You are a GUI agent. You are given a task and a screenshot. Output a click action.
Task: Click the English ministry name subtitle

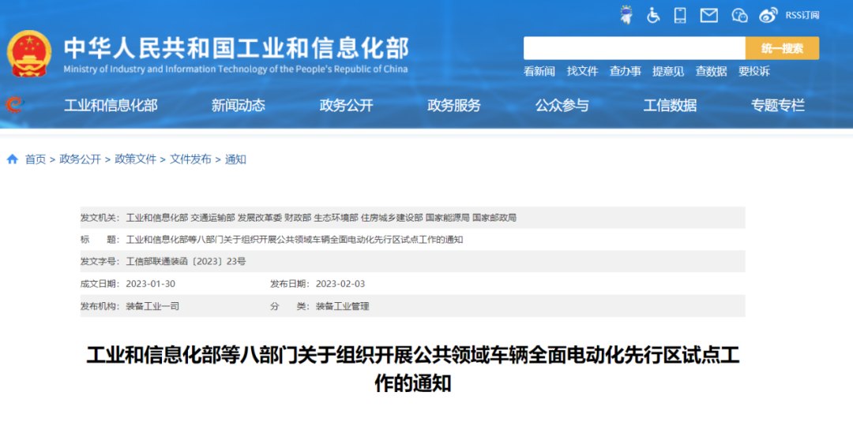click(x=235, y=69)
